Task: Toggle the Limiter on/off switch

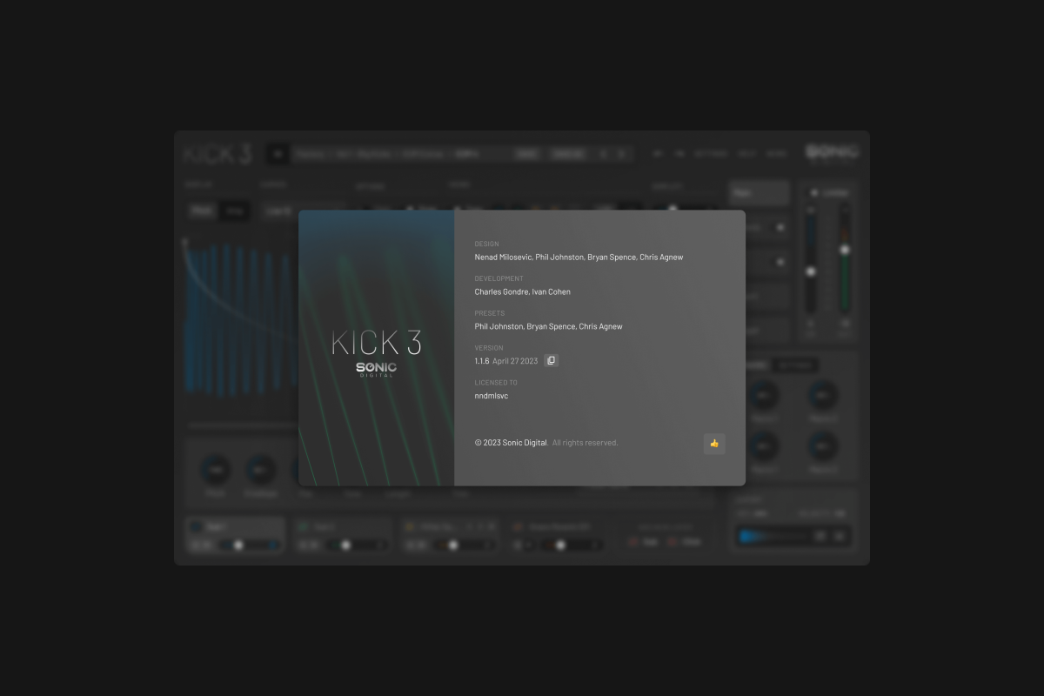Action: pos(814,192)
